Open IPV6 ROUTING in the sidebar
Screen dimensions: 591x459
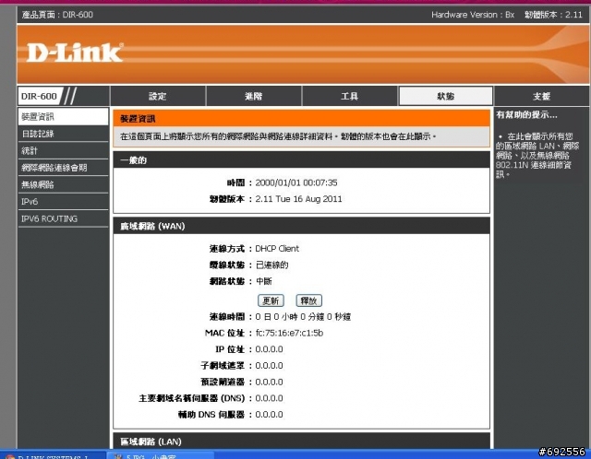pos(63,218)
